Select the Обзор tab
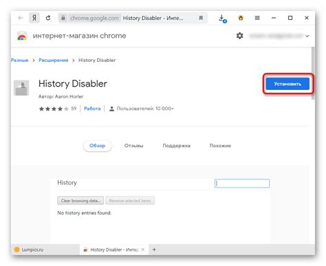Viewport: 326px width, 266px height. coord(98,146)
